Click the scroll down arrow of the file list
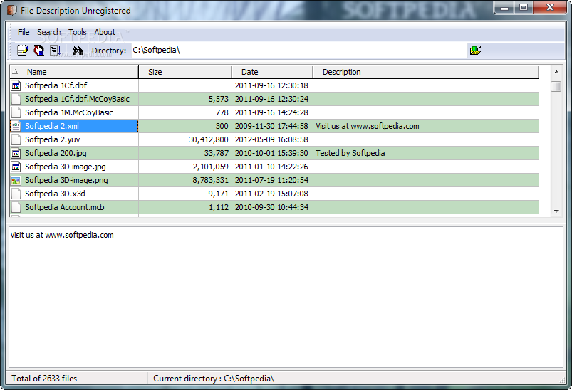The image size is (572, 390). tap(556, 211)
